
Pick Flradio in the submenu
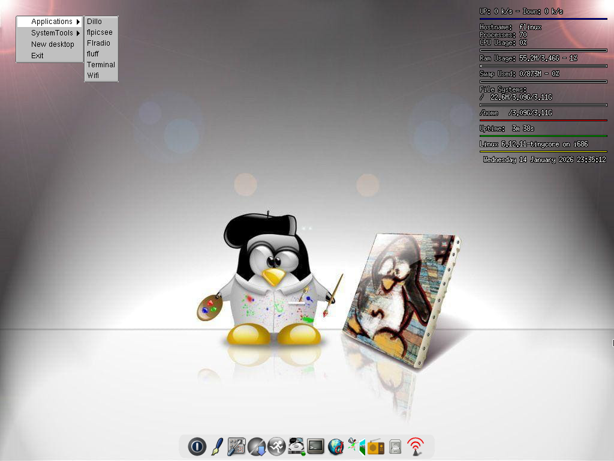coord(101,43)
